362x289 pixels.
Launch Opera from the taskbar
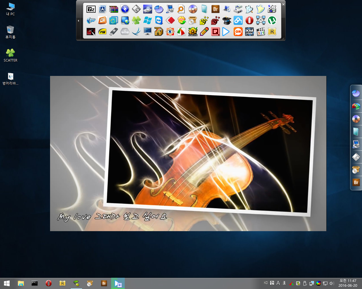48,283
